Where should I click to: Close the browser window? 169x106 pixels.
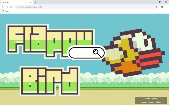tap(166, 2)
